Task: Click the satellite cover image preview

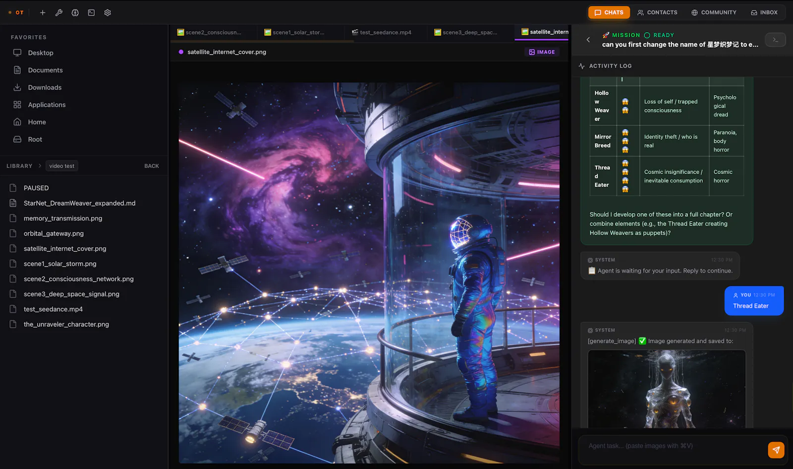Action: [369, 273]
